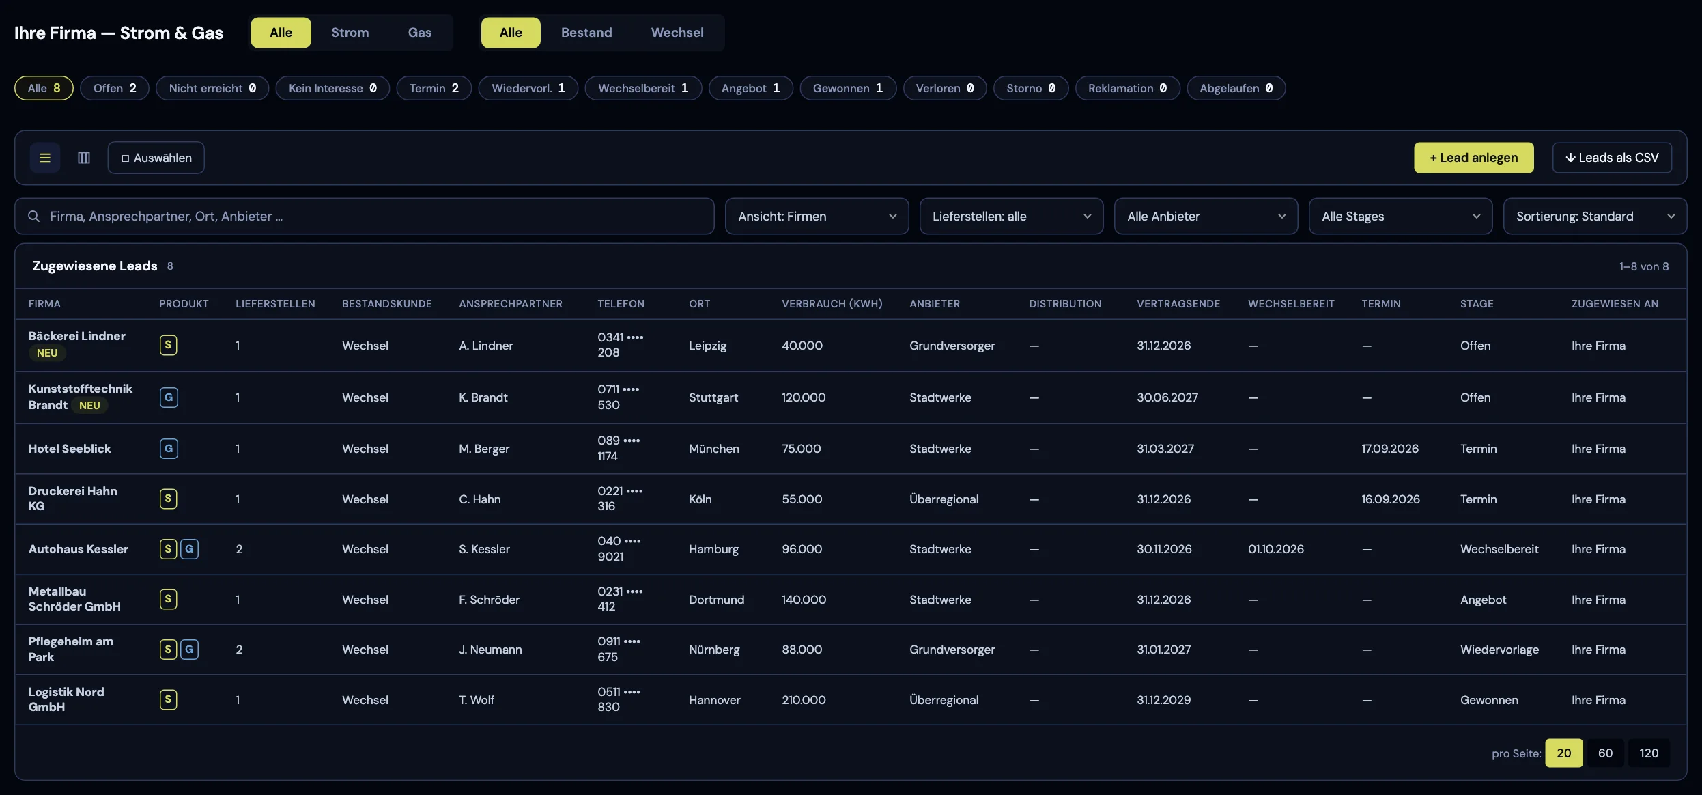Select the Bestand customer tab
Viewport: 1702px width, 795px height.
(586, 33)
